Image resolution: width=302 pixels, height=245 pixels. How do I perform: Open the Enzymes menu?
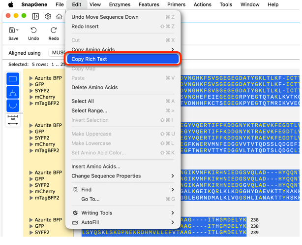(120, 4)
